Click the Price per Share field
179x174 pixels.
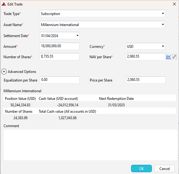coord(146,80)
